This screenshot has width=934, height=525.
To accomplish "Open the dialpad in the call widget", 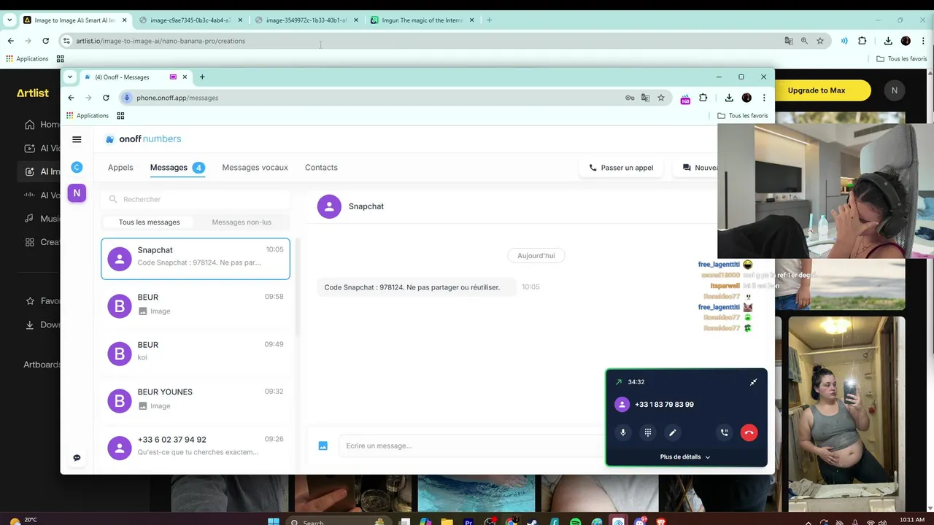I will click(x=647, y=432).
